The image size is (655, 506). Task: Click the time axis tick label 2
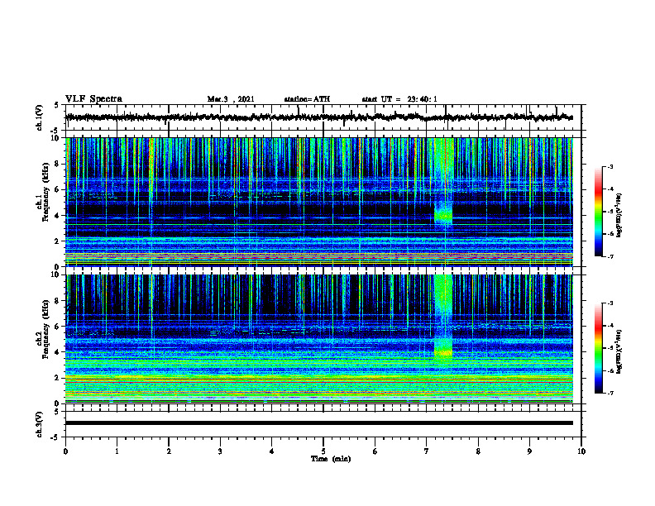[169, 451]
